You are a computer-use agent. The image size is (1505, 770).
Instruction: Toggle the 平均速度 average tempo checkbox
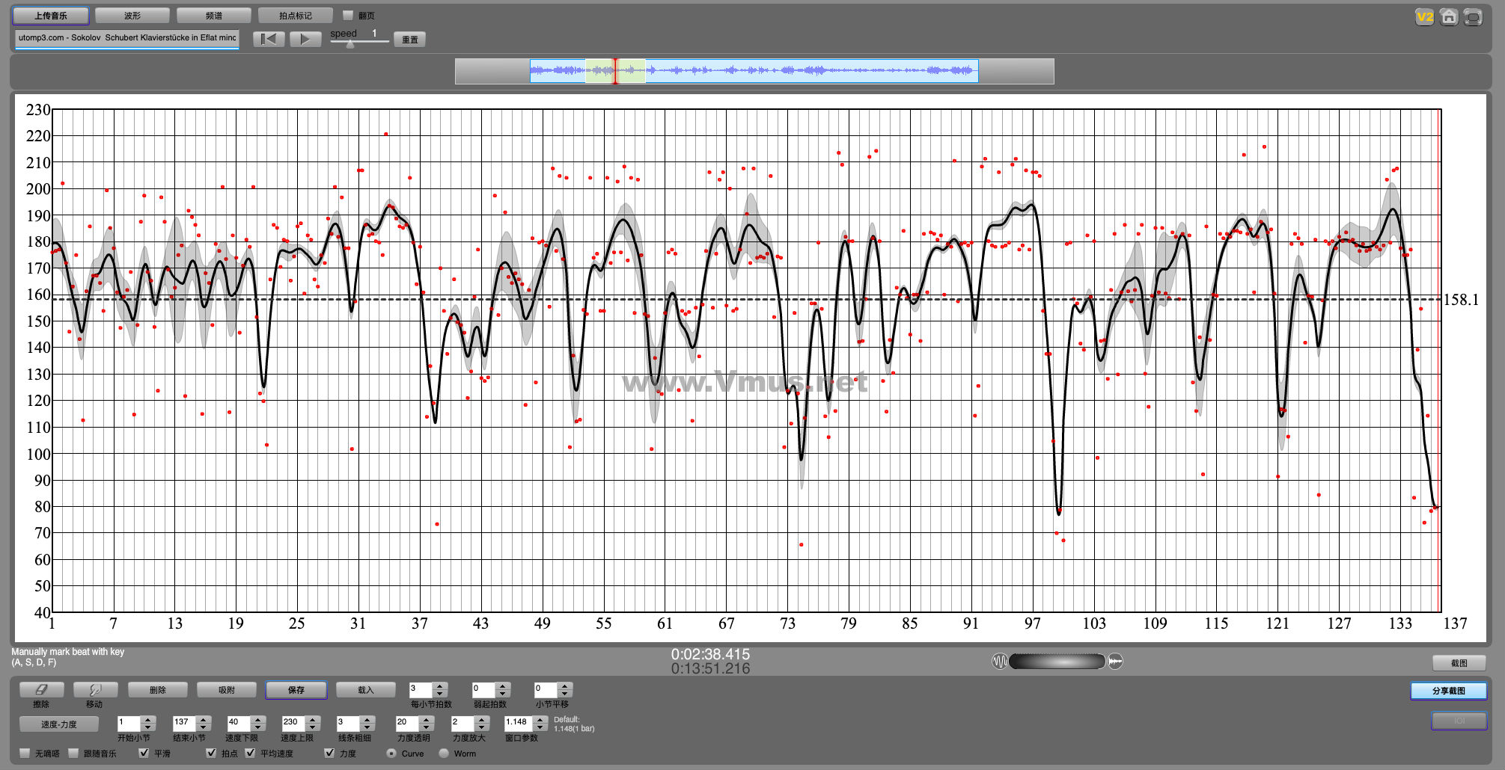(250, 753)
